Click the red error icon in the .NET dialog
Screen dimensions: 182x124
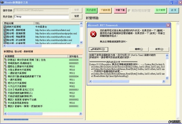(x=93, y=34)
